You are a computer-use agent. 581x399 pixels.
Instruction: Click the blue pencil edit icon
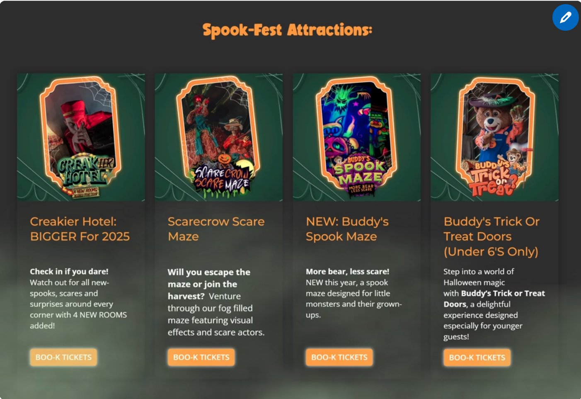[565, 17]
